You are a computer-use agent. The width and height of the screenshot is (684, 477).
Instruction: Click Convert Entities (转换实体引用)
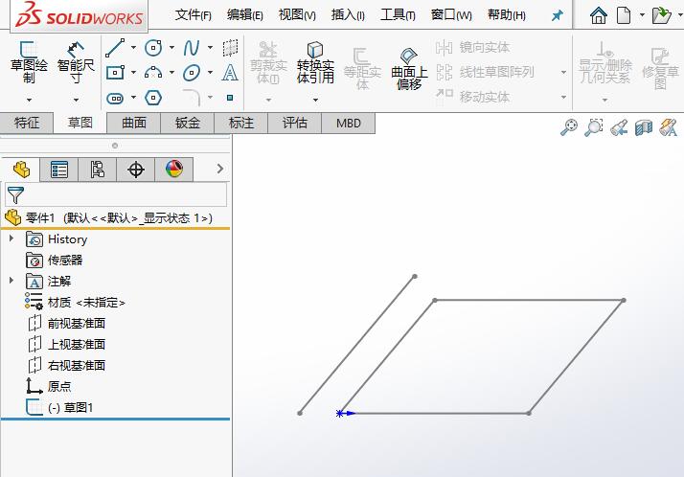[x=315, y=62]
